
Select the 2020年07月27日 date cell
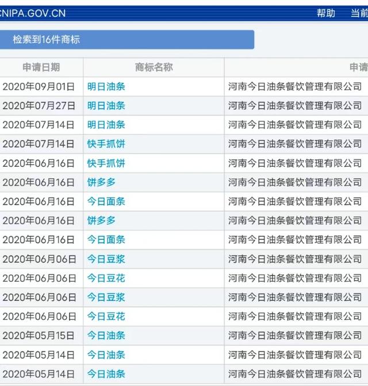[x=39, y=106]
